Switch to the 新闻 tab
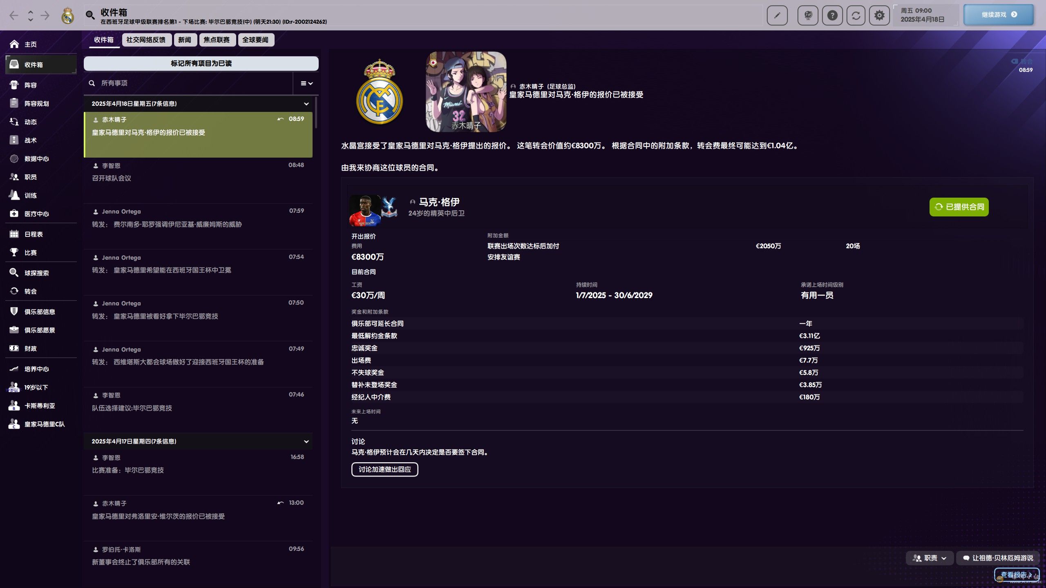 click(x=185, y=40)
